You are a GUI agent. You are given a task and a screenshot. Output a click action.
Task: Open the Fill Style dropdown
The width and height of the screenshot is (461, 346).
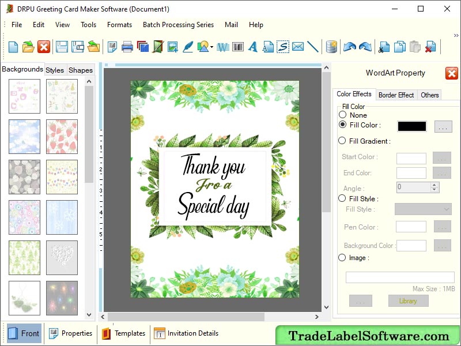coord(423,209)
